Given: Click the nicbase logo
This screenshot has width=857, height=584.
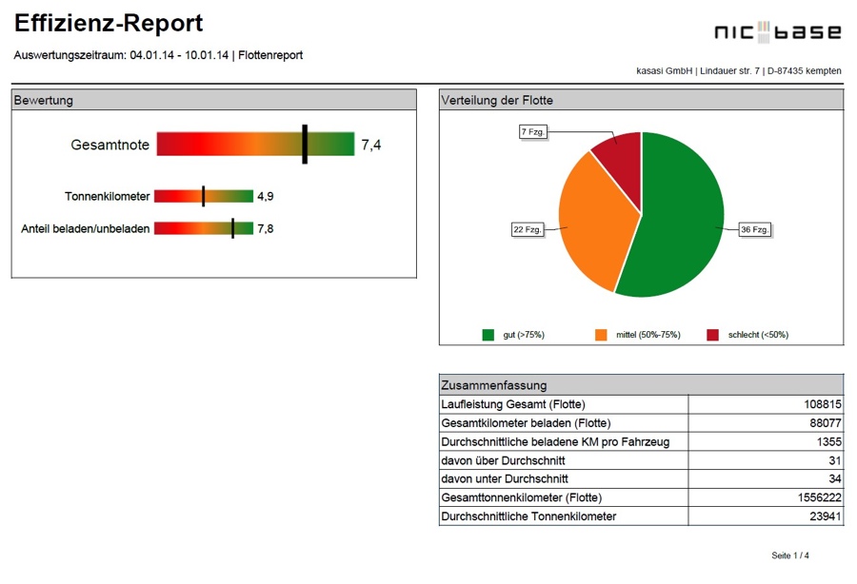Looking at the screenshot, I should pos(777,33).
